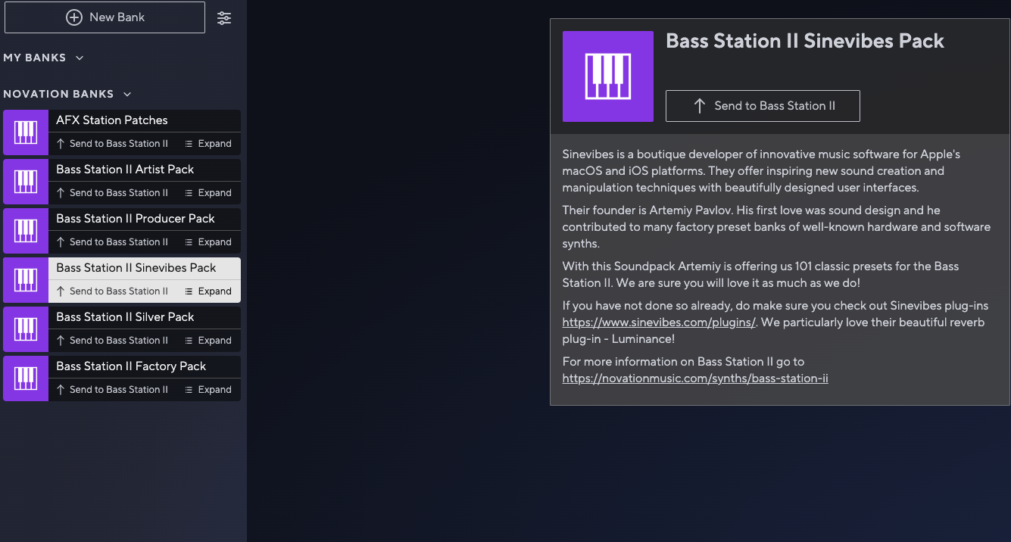Viewport: 1011px width, 542px height.
Task: Send Artist Pack to Bass Station II
Action: coord(112,193)
